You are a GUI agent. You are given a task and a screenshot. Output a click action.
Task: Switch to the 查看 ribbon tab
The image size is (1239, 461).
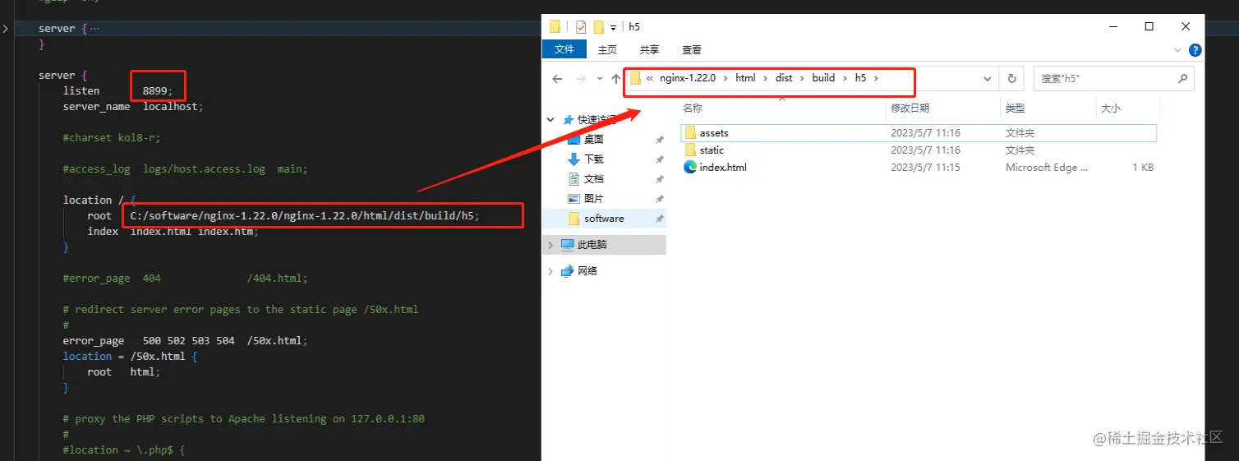pos(692,49)
